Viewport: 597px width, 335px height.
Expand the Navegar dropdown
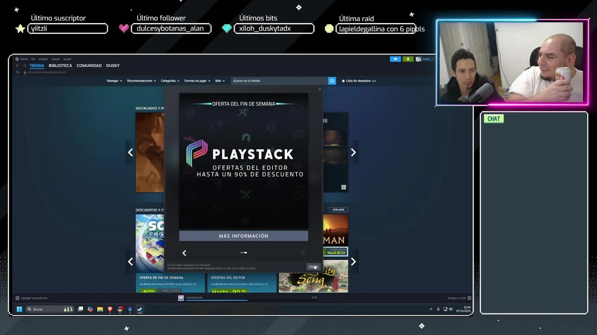click(114, 81)
